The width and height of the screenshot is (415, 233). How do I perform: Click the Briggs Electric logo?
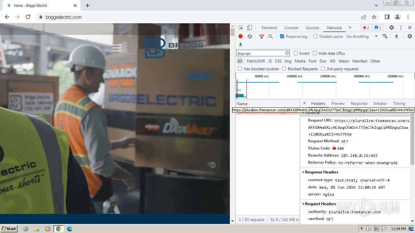tap(178, 48)
